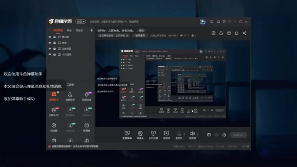
Task: Click the 横屏通用 button
Action: [x=140, y=35]
